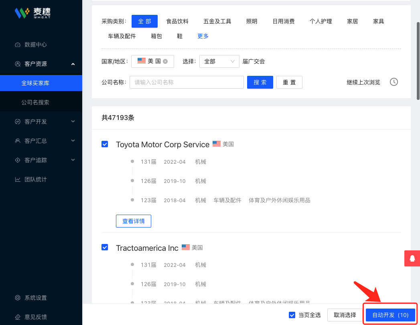Filter by 车辆及配件 category
Screen dimensions: 420x325
tap(122, 36)
